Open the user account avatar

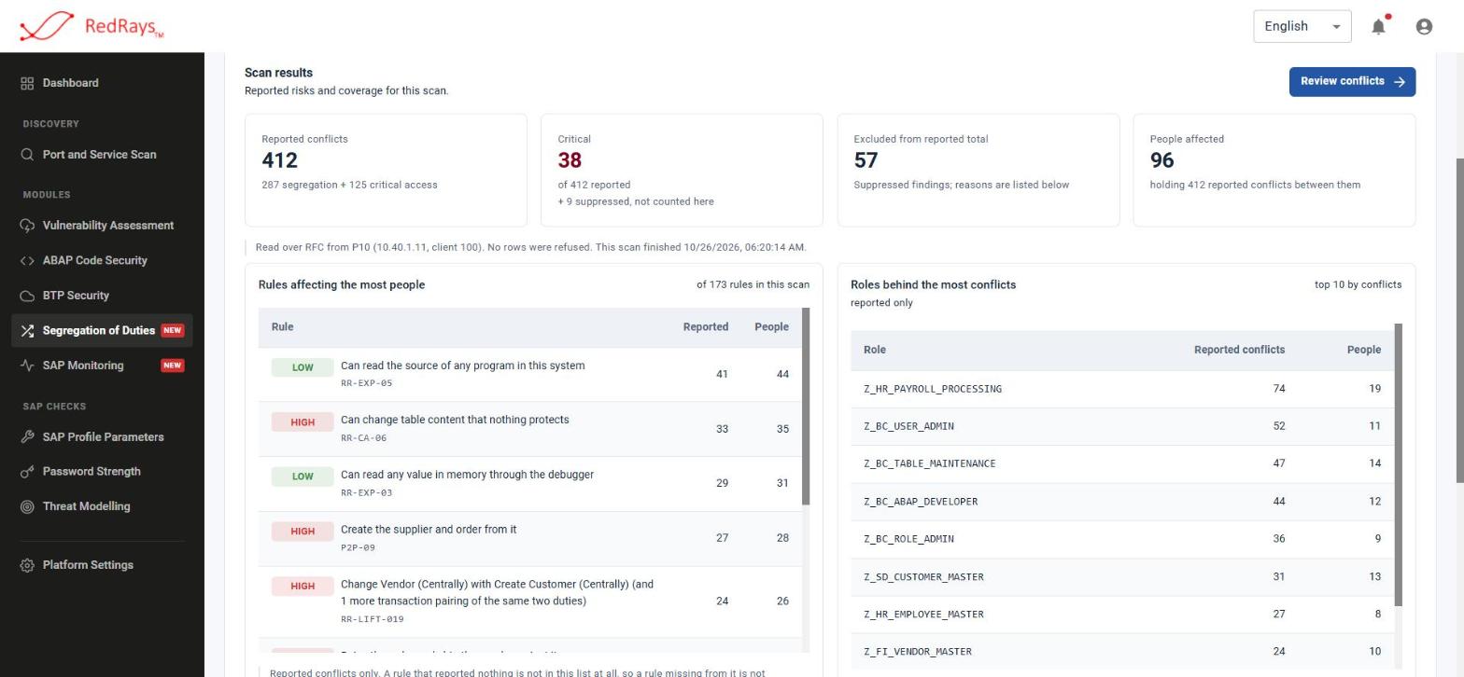[x=1424, y=27]
